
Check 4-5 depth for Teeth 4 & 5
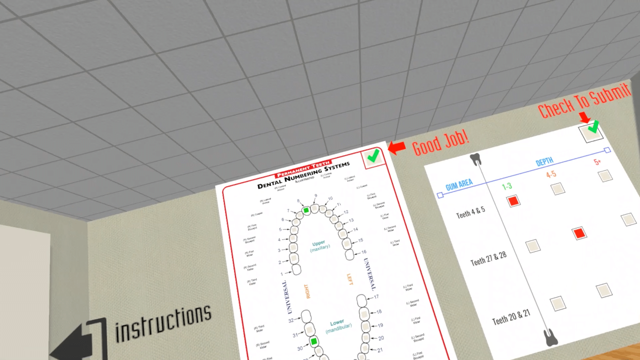(558, 189)
